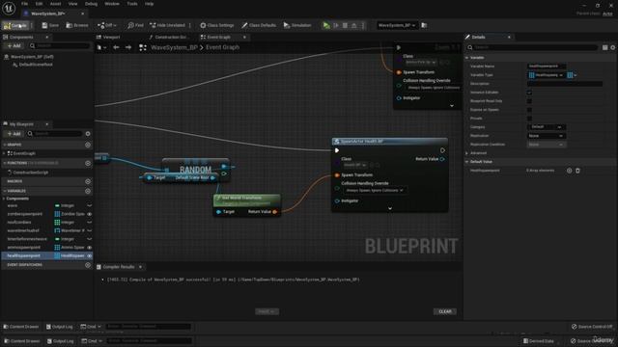This screenshot has height=347, width=618.
Task: Clear the Compiler Results log
Action: coord(445,311)
